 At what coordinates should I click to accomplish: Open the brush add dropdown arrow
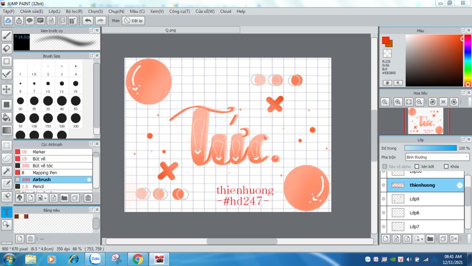pos(46,198)
